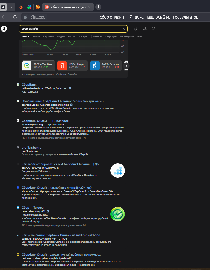
Task: Switch to the orange circle pinned tab
Action: click(x=38, y=7)
